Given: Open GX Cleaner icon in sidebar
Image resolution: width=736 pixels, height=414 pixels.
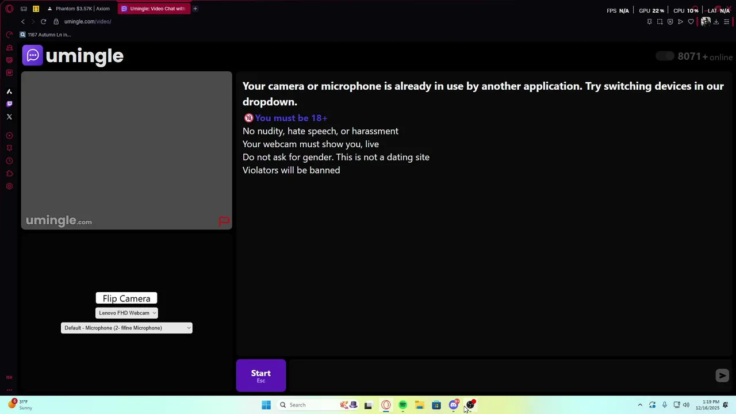Looking at the screenshot, I should [x=9, y=47].
